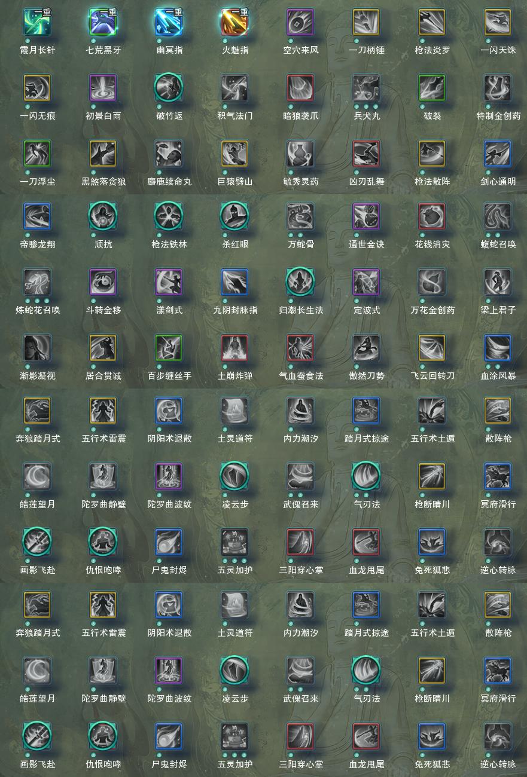527x777 pixels.
Task: Click the 斗转金移 skill icon
Action: pyautogui.click(x=103, y=282)
